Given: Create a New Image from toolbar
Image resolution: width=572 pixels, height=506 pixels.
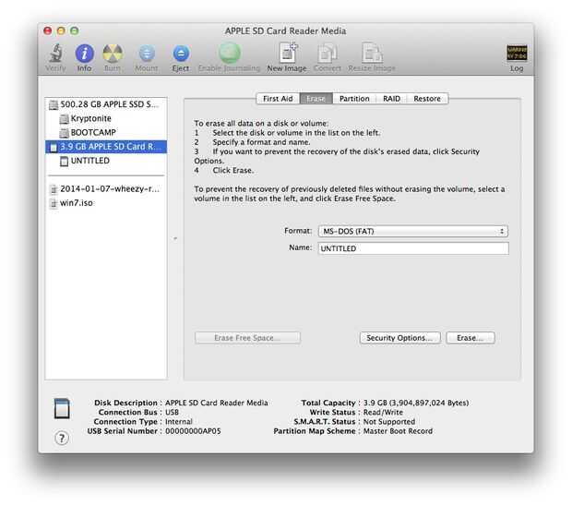Looking at the screenshot, I should pos(288,53).
